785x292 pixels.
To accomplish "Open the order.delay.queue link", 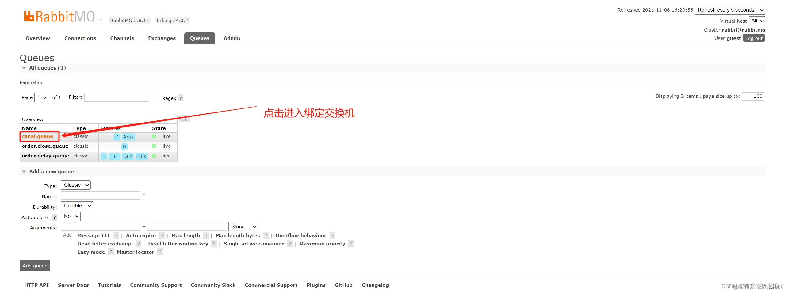I will [x=45, y=156].
